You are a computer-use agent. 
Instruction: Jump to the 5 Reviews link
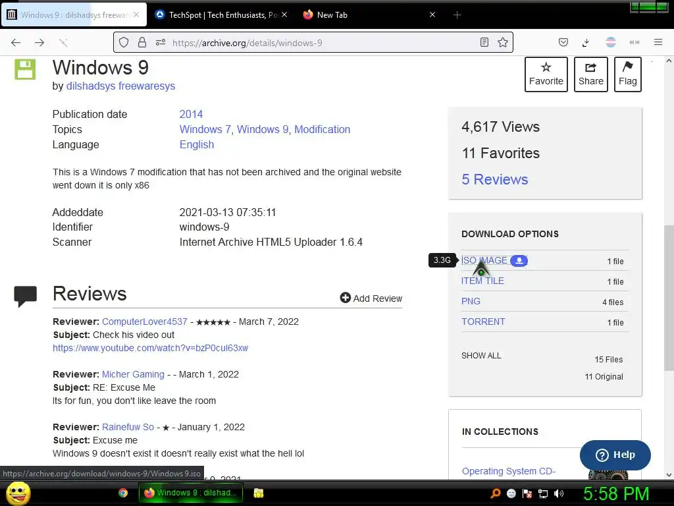tap(495, 179)
